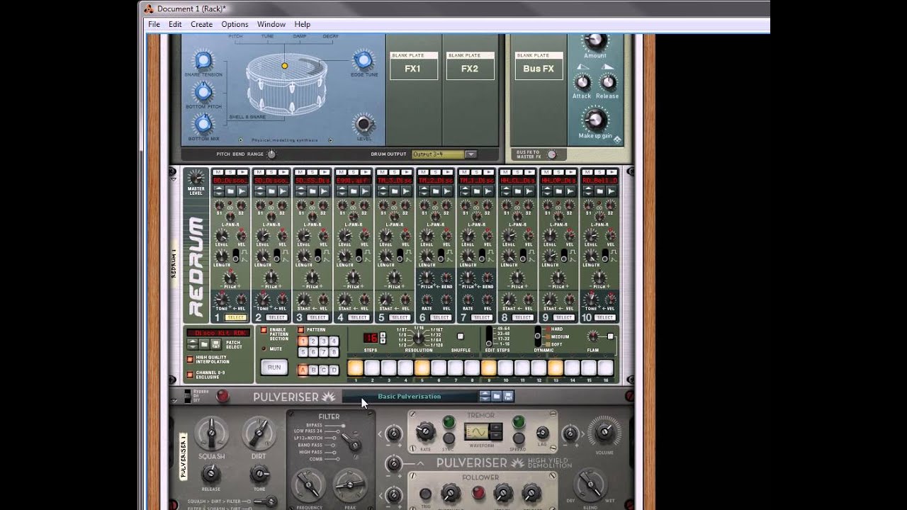This screenshot has height=510, width=907.
Task: Click the yellow hit point on the drum
Action: pos(285,66)
